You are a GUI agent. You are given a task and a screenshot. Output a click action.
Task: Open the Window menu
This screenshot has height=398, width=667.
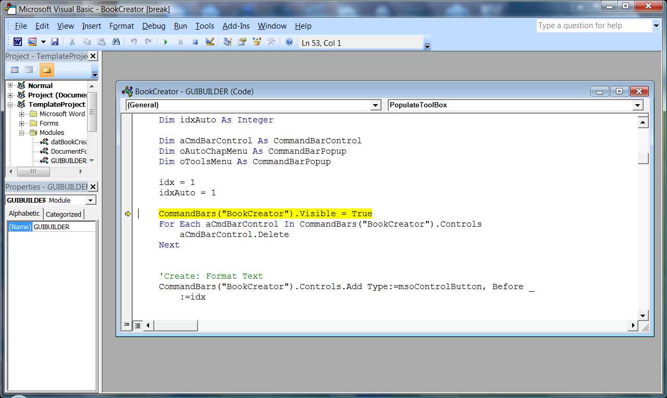[272, 26]
